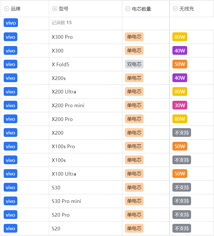Image resolution: width=214 pixels, height=236 pixels.
Task: Click the pink 30W tag
Action: [x=180, y=106]
